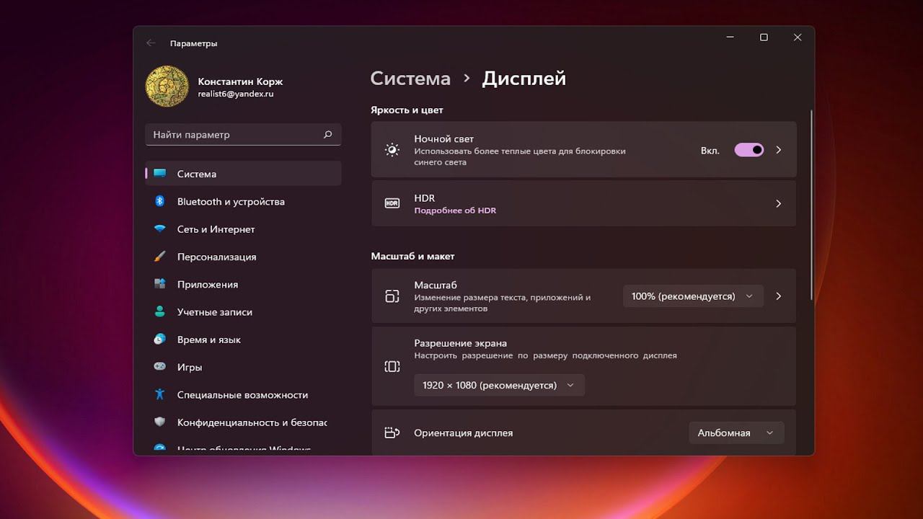Screen dimensions: 923x519
Task: Open Система settings category
Action: coord(243,174)
